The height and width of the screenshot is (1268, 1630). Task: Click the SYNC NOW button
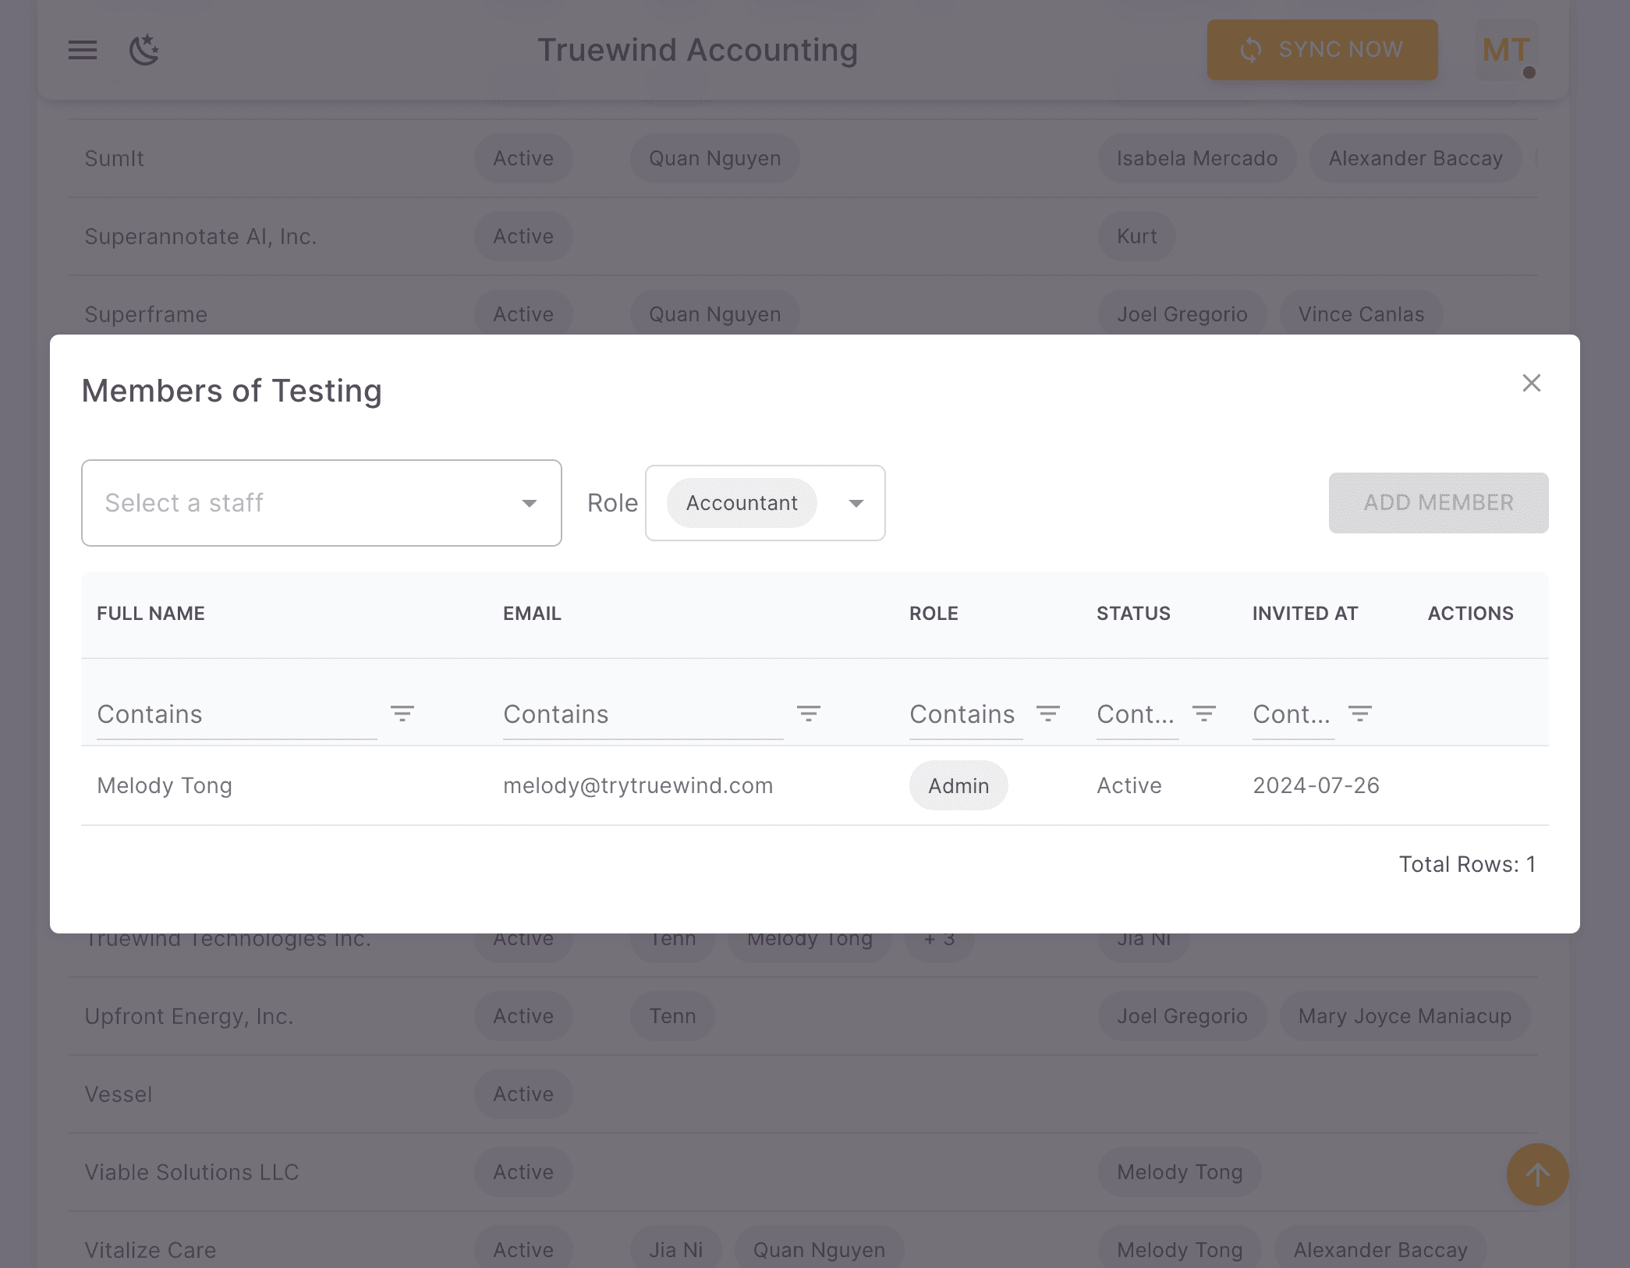coord(1321,50)
